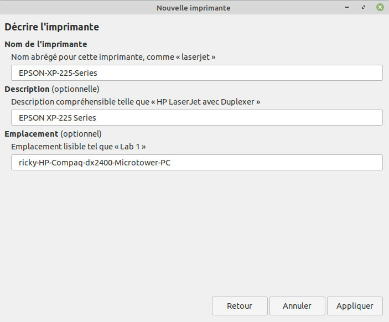Click the Décrire l'imprimante heading
The image size is (389, 322).
pyautogui.click(x=51, y=27)
